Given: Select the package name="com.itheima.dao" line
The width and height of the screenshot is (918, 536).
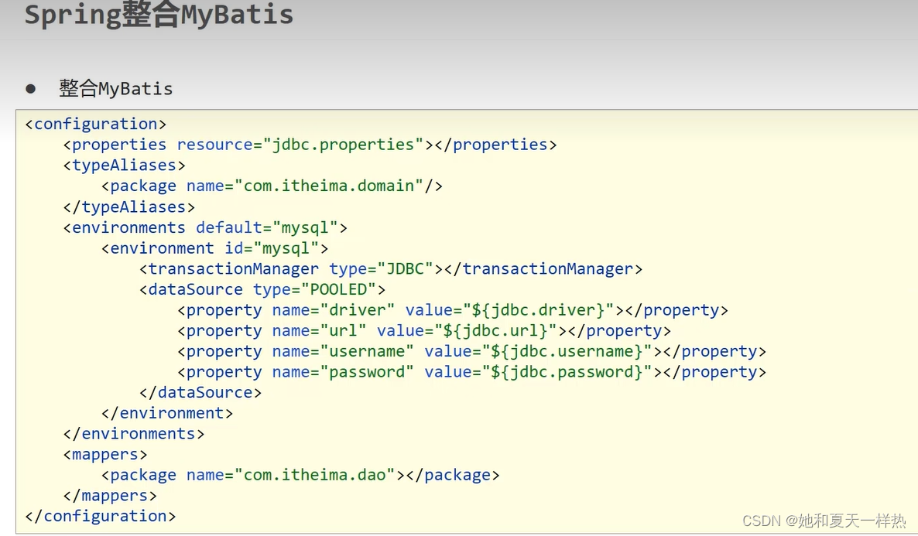Looking at the screenshot, I should click(300, 475).
